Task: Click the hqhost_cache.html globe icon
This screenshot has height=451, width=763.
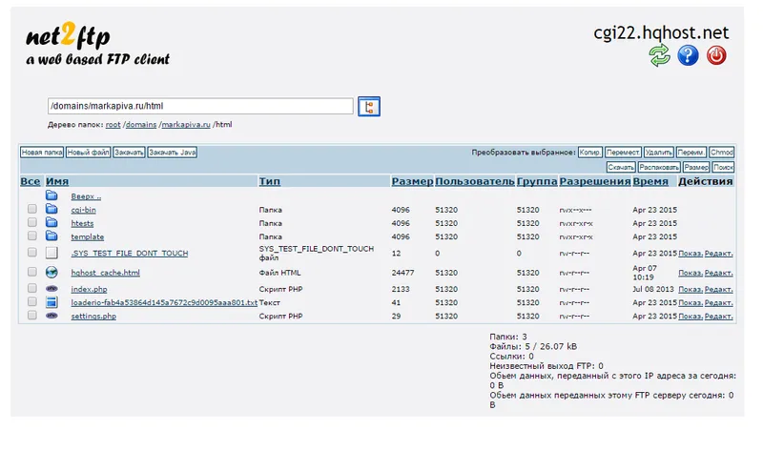Action: tap(52, 272)
